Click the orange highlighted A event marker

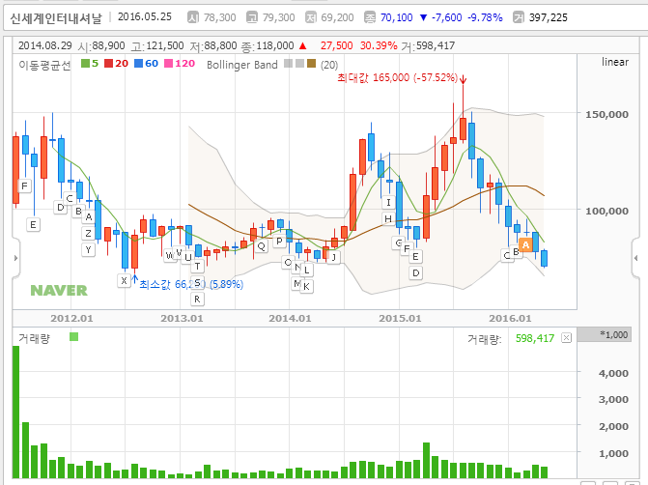[x=525, y=244]
